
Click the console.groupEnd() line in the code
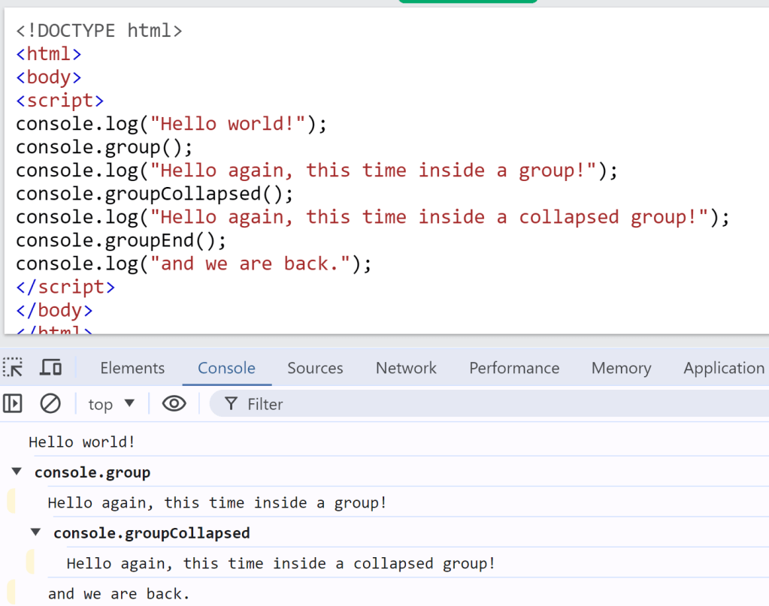[x=121, y=240]
